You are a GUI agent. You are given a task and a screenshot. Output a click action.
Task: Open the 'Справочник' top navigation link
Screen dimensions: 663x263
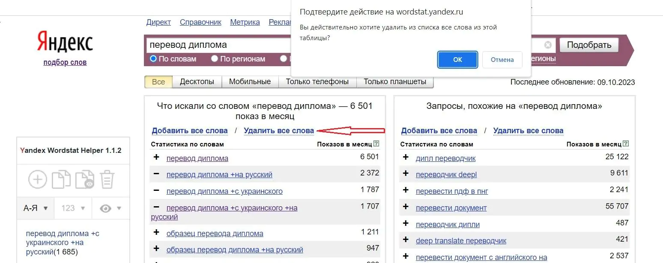click(x=200, y=22)
